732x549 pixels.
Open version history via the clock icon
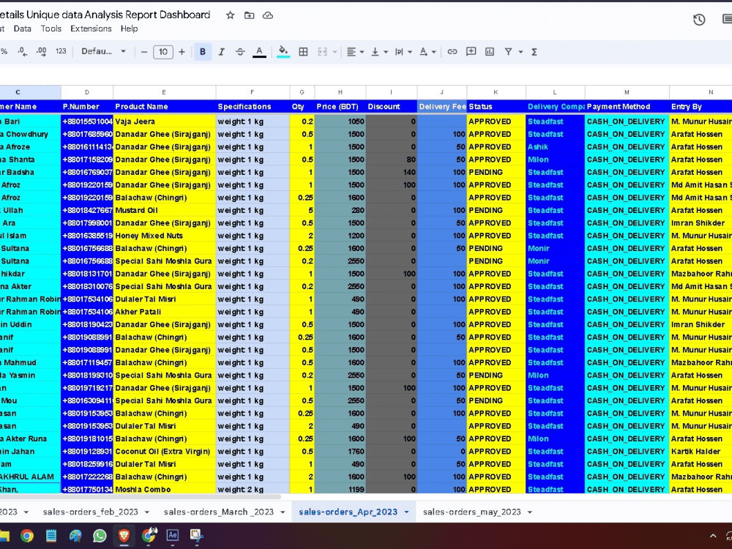click(698, 20)
